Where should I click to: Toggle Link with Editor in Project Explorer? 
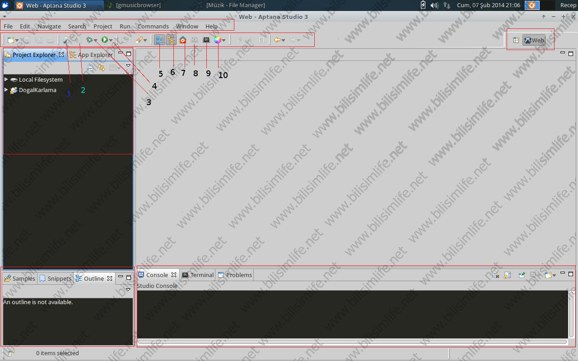pyautogui.click(x=102, y=68)
